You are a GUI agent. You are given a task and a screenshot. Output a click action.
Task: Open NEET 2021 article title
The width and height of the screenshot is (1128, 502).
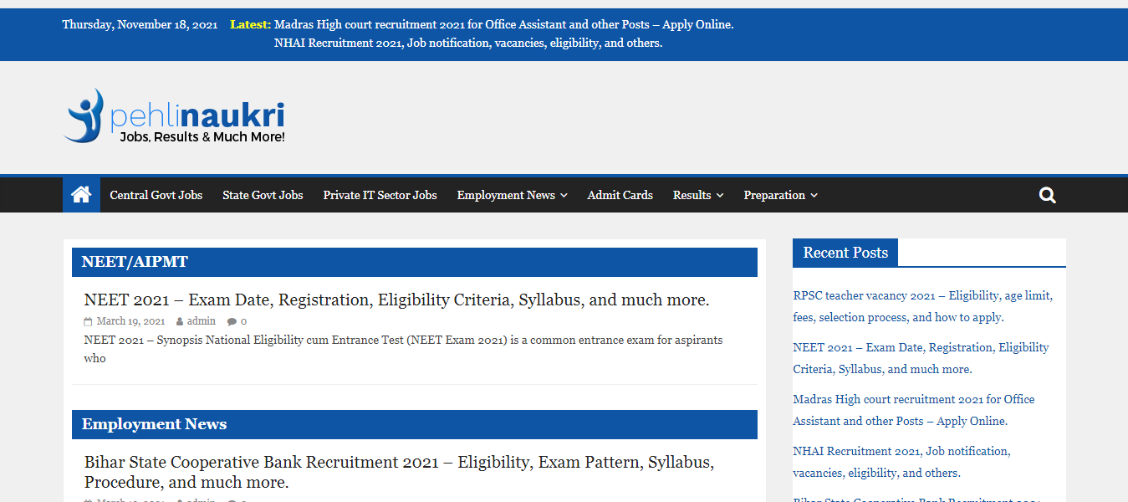click(x=396, y=300)
